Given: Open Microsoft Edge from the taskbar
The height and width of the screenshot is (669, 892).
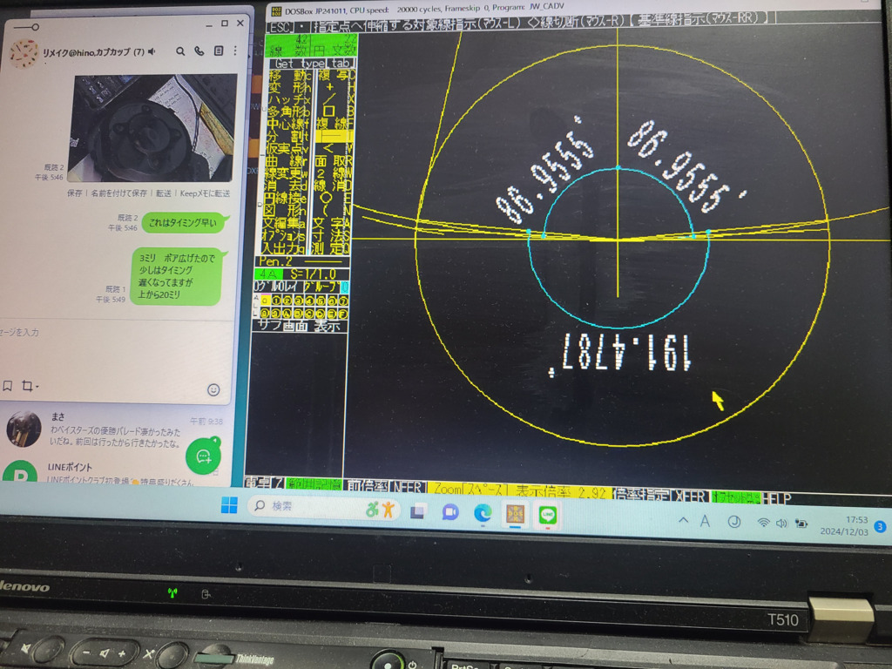Looking at the screenshot, I should pos(483,514).
